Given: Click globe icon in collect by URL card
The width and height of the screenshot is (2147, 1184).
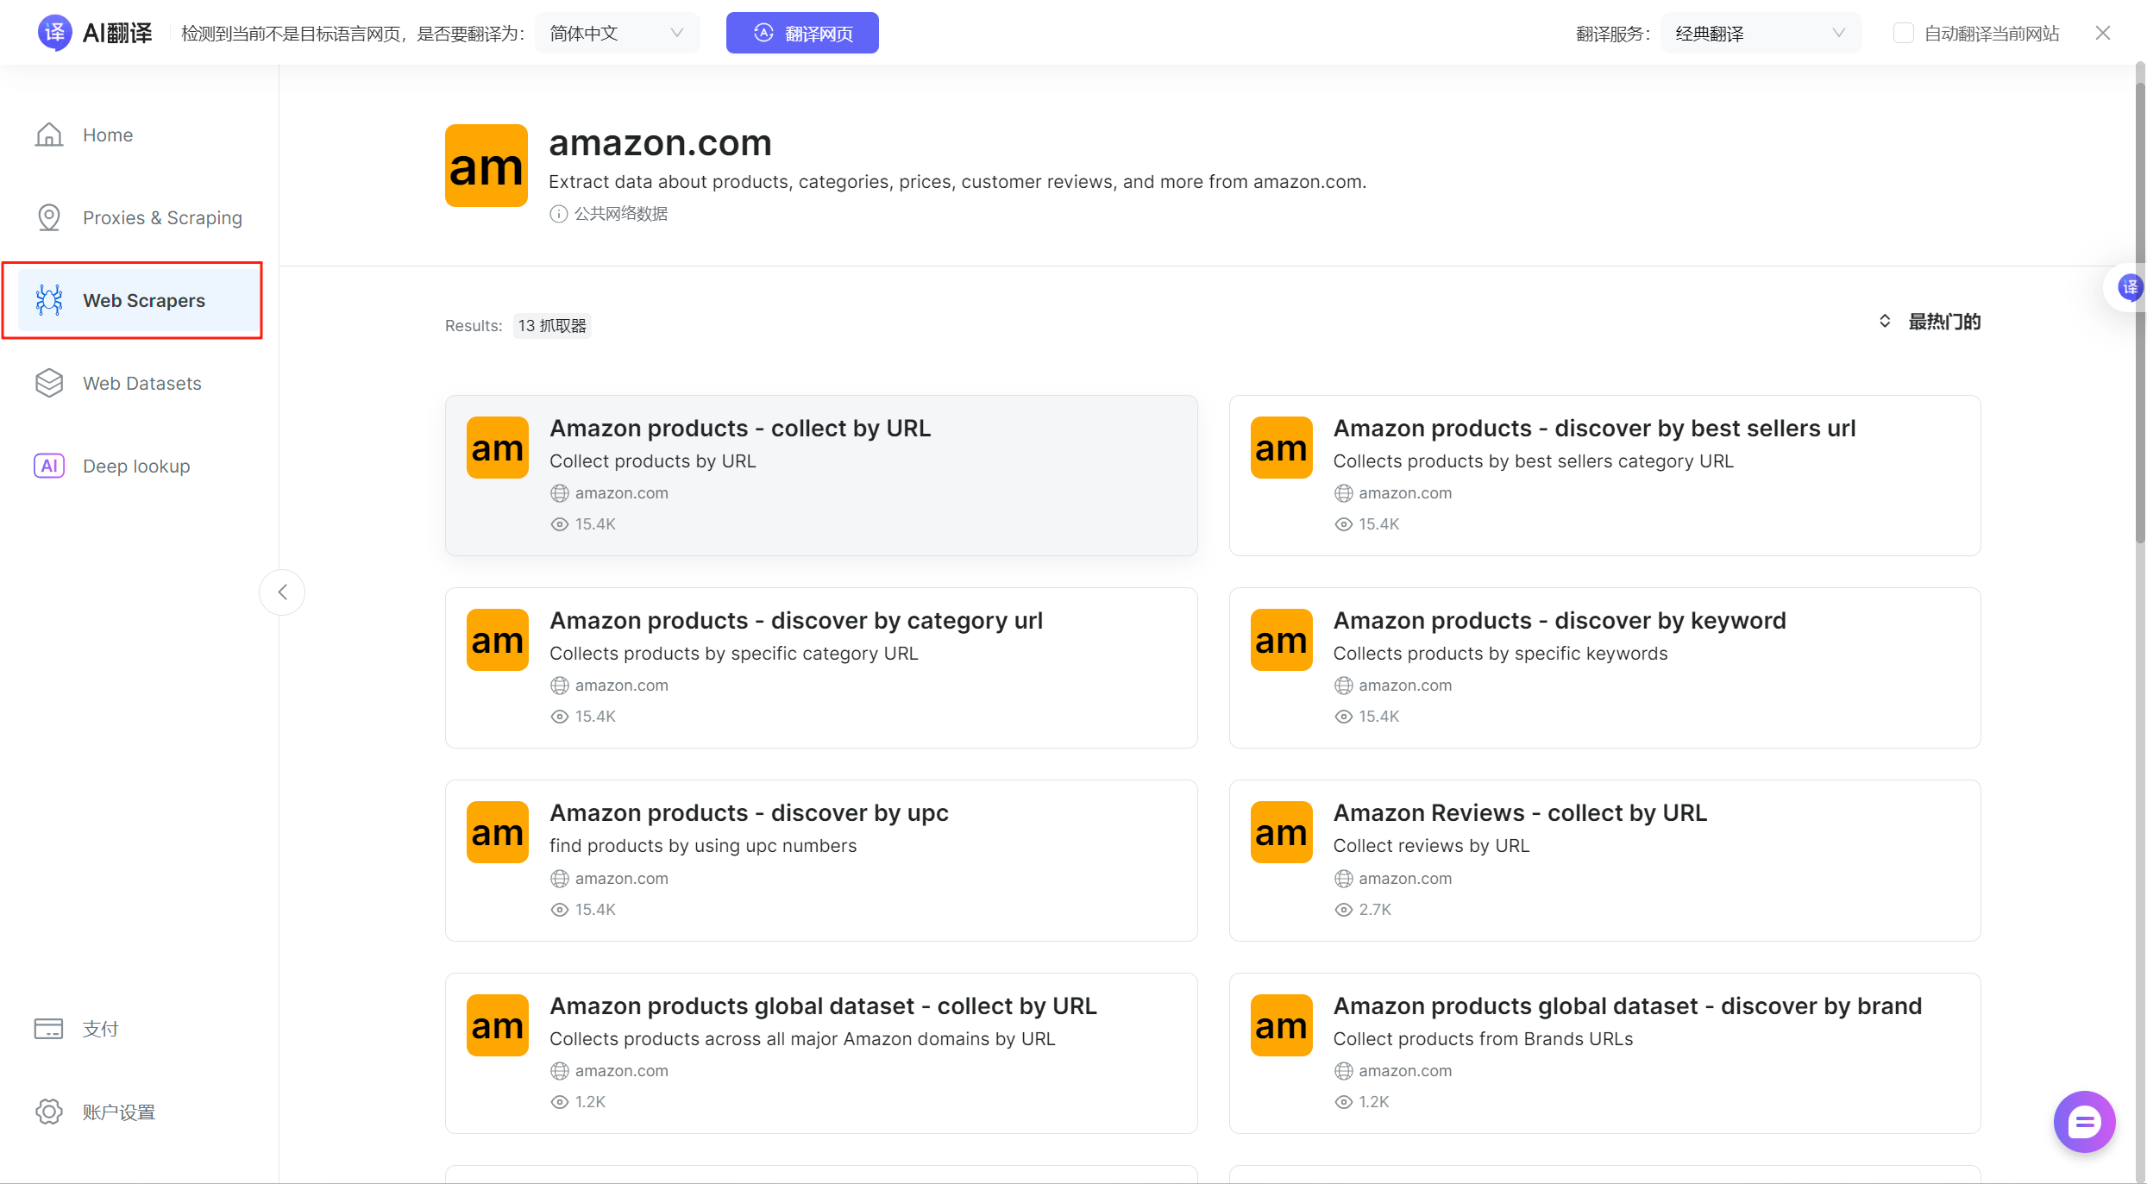Looking at the screenshot, I should coord(560,493).
